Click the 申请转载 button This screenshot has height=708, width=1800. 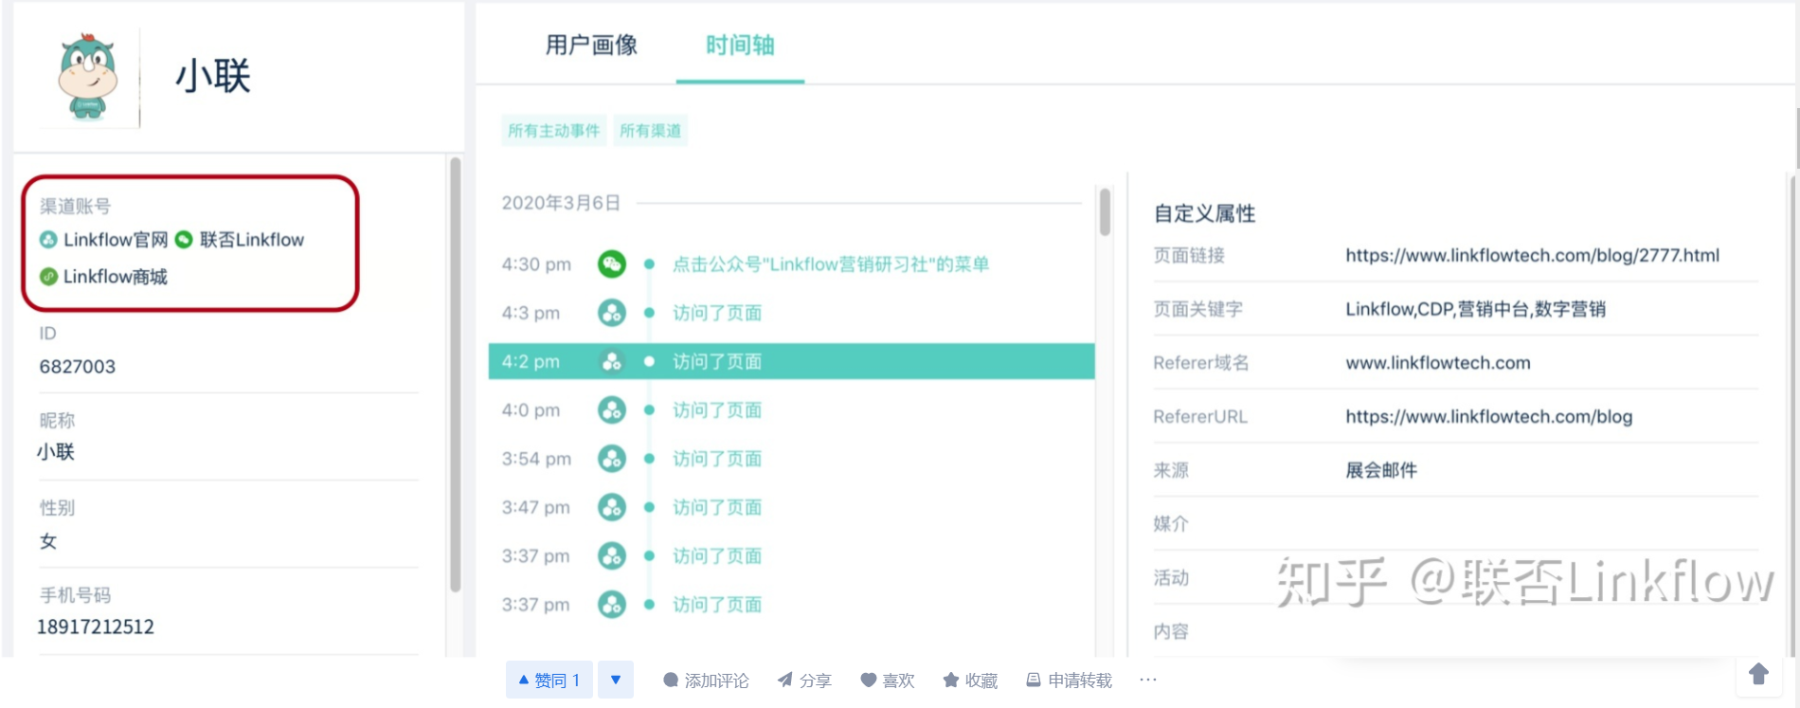point(1070,681)
